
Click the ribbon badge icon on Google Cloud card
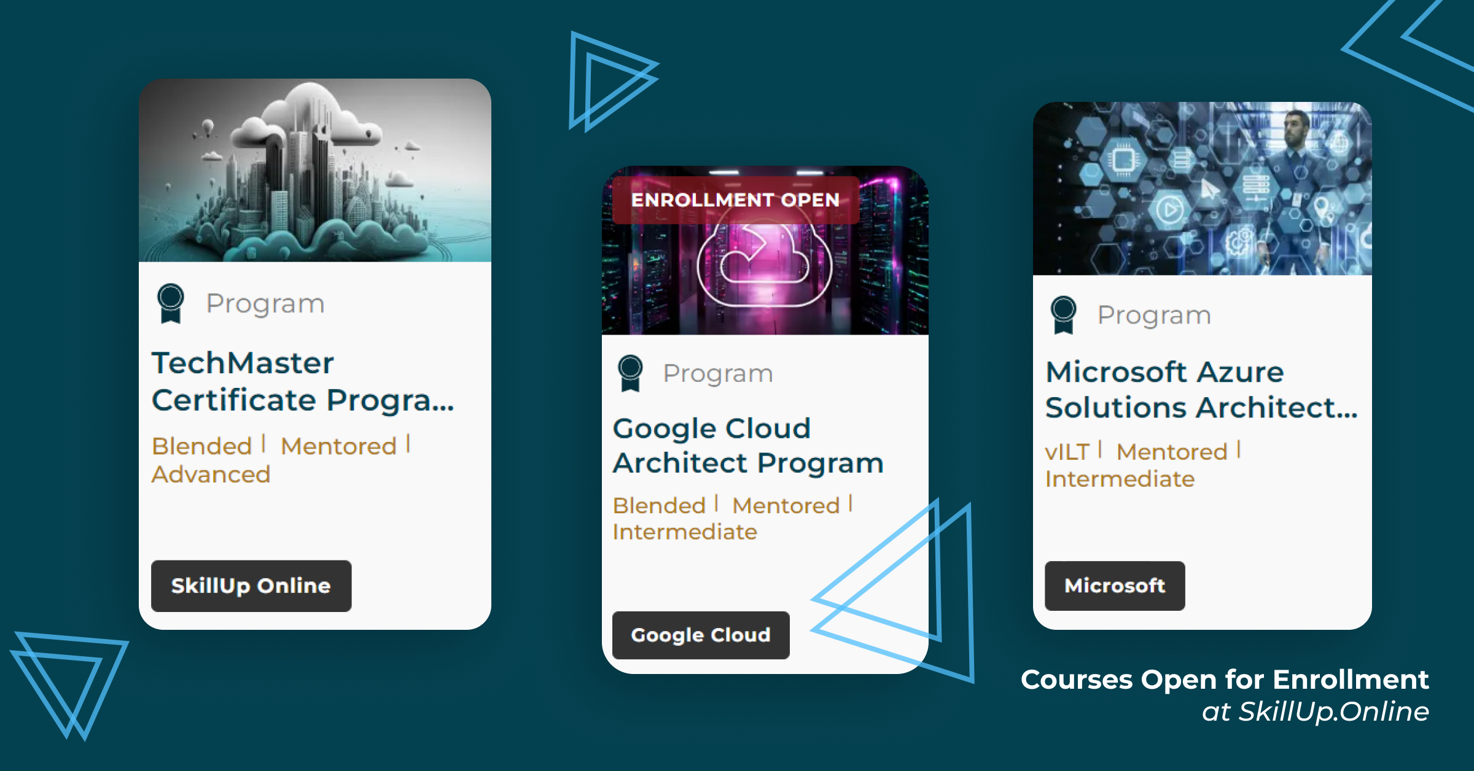pos(630,373)
